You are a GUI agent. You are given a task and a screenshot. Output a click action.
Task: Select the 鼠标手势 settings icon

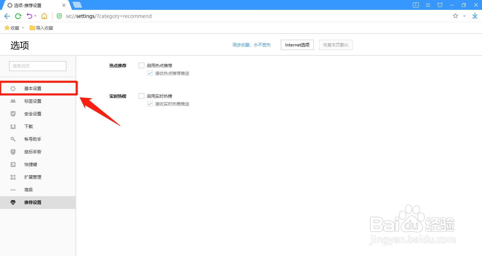[x=13, y=152]
